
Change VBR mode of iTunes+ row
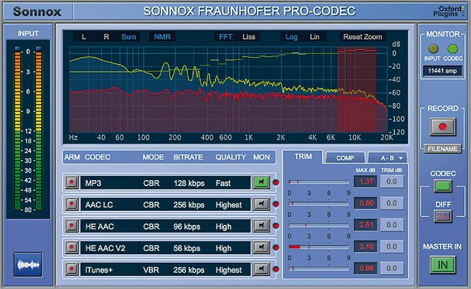click(154, 270)
